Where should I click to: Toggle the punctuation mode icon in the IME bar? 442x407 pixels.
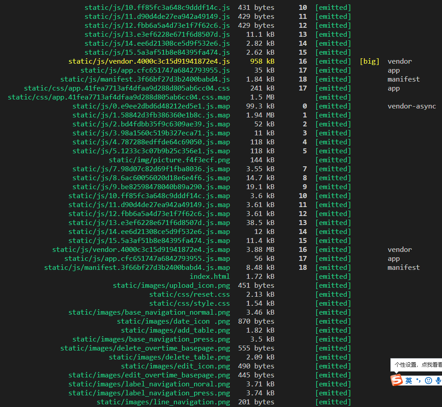tap(418, 381)
